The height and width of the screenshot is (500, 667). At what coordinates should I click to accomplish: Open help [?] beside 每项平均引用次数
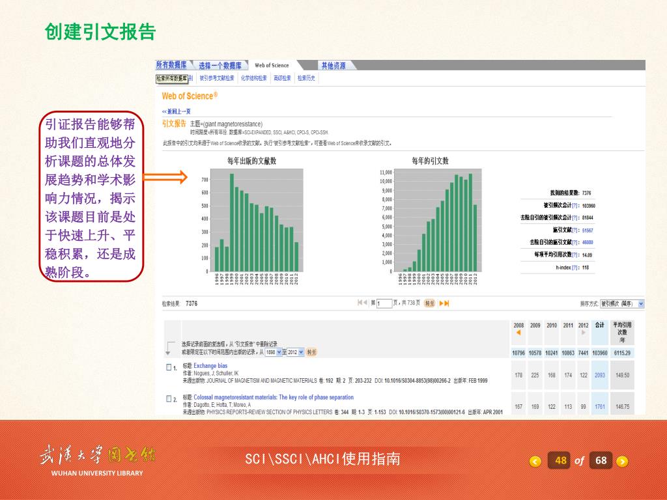[x=575, y=255]
